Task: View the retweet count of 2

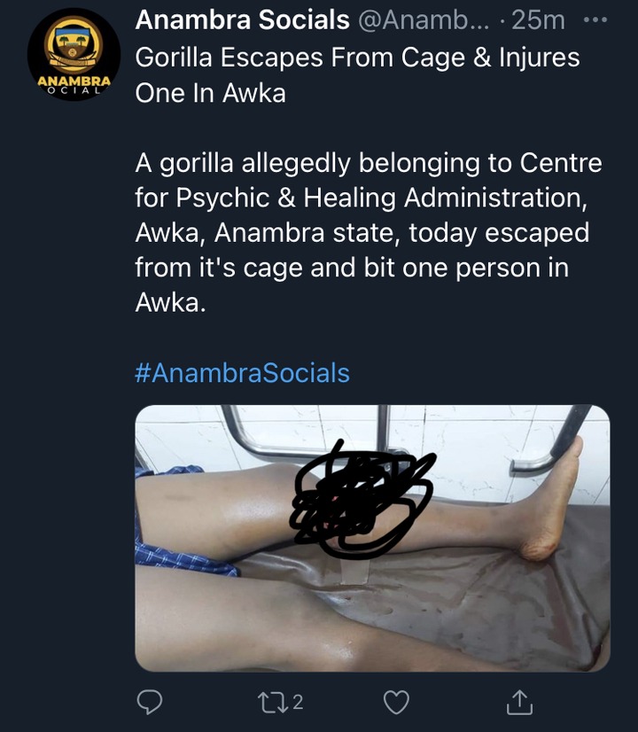Action: coord(298,702)
